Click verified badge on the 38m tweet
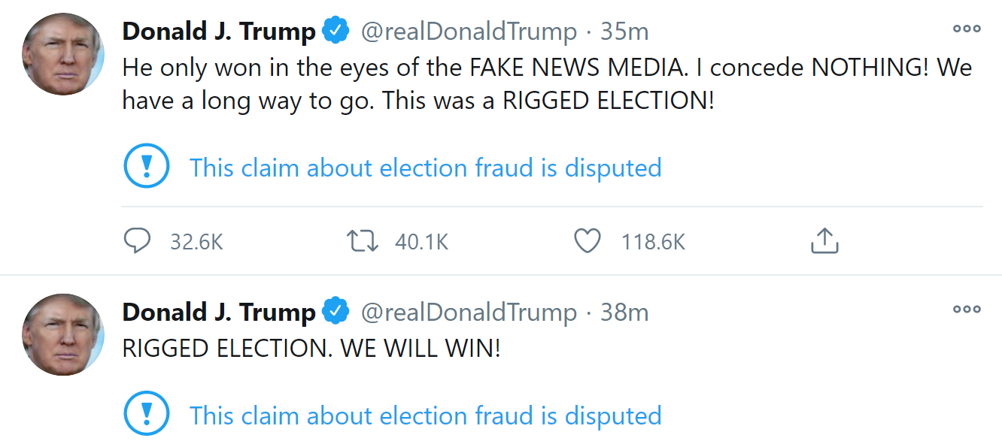1002x441 pixels. pos(336,312)
